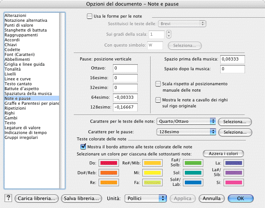Viewport: 265px width, 208px height.
Task: Click the red Do color swatch
Action: coord(108,163)
